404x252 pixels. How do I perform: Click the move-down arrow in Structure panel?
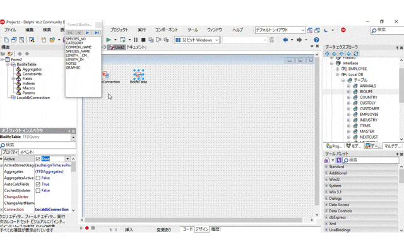[27, 54]
